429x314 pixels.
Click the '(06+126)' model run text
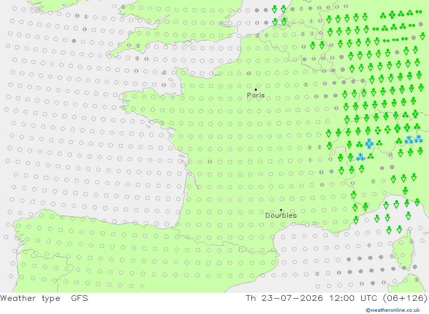[x=405, y=298]
